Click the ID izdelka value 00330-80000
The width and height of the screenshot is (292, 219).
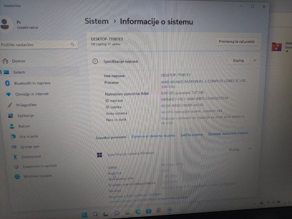click(x=182, y=105)
